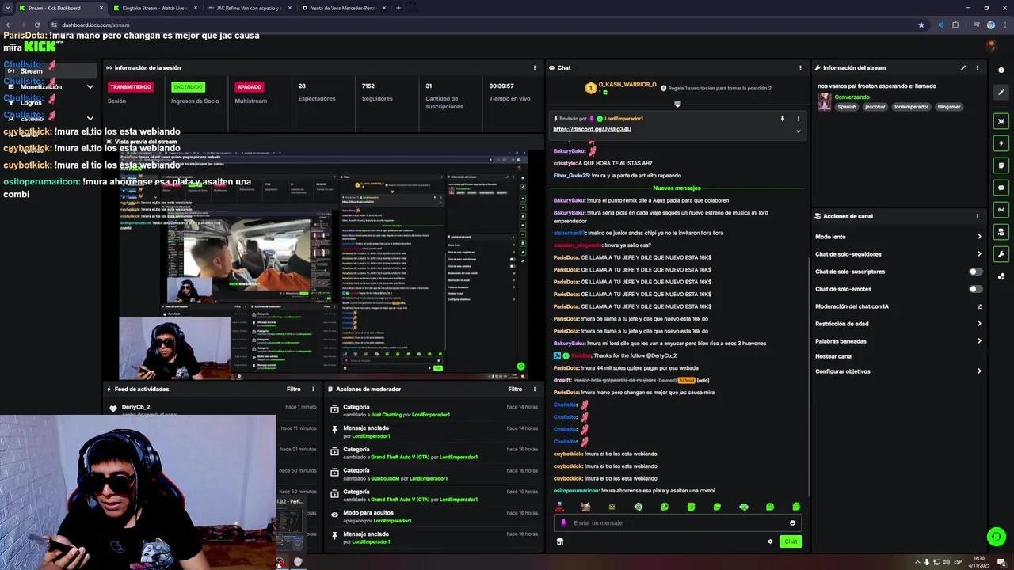
Task: Expand Monetización sidebar section
Action: click(90, 87)
